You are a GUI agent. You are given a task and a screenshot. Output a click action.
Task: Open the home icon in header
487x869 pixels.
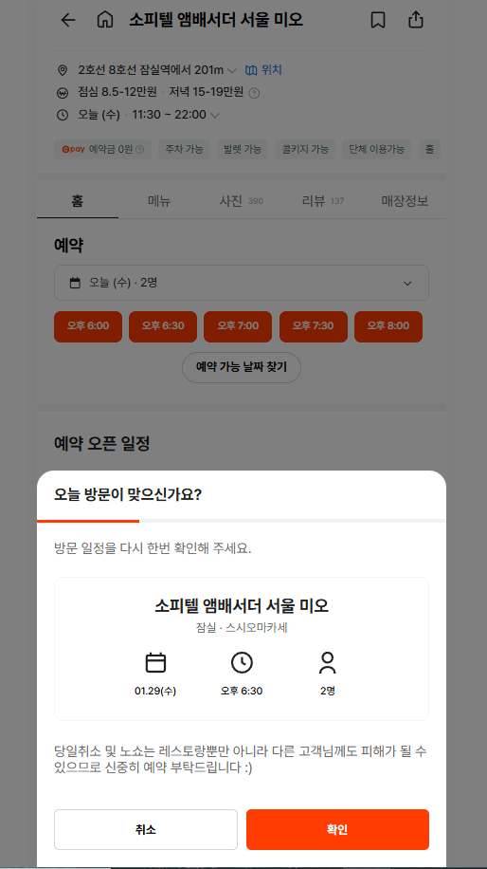click(x=104, y=20)
